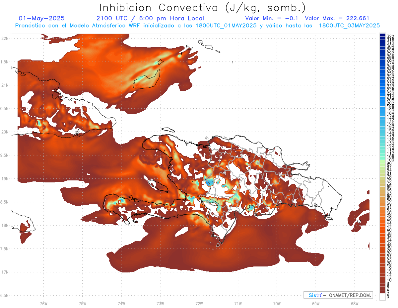Click the "74W" longitude label

coord(121,303)
